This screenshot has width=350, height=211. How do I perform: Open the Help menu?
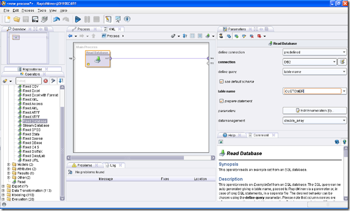[x=64, y=10]
